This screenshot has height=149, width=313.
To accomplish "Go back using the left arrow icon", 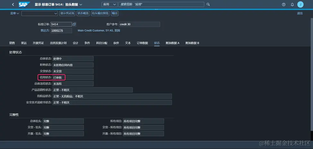I will (x=13, y=4).
